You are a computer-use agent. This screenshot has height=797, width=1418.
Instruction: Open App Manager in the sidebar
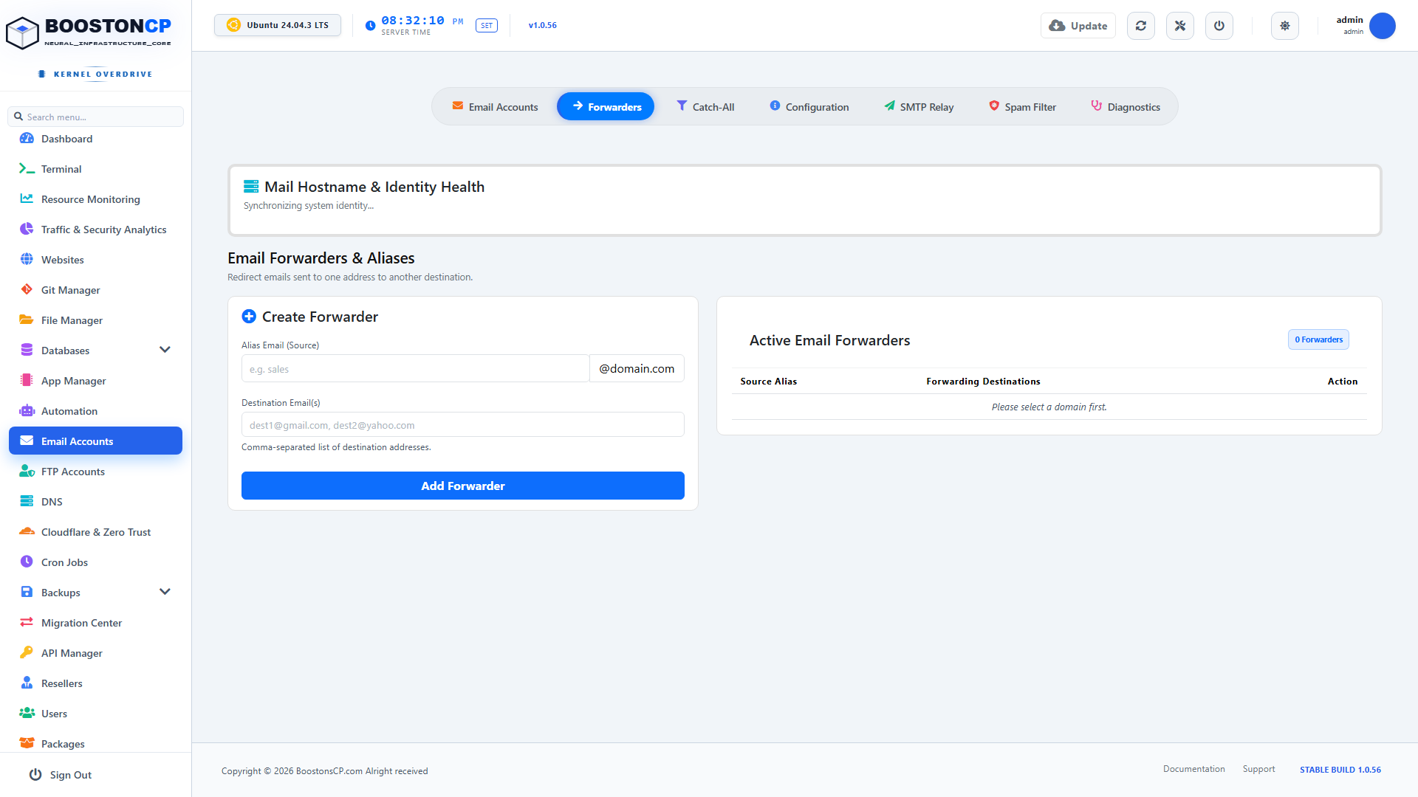pyautogui.click(x=95, y=381)
